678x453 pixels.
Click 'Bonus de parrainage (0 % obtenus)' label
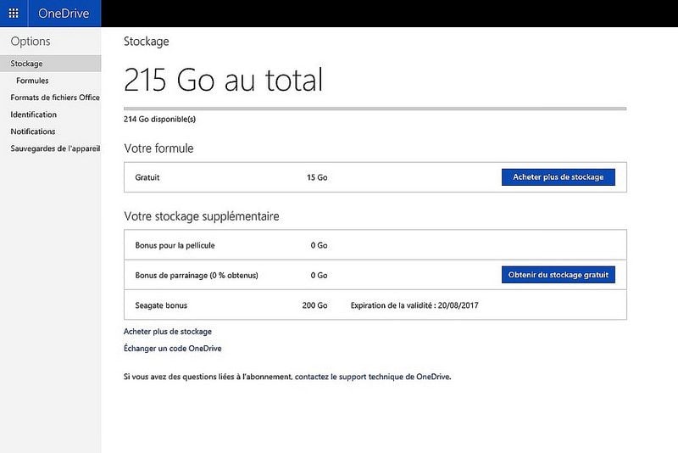point(197,275)
